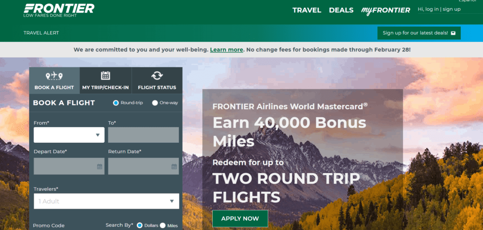Open the Return Date calendar icon

174,166
